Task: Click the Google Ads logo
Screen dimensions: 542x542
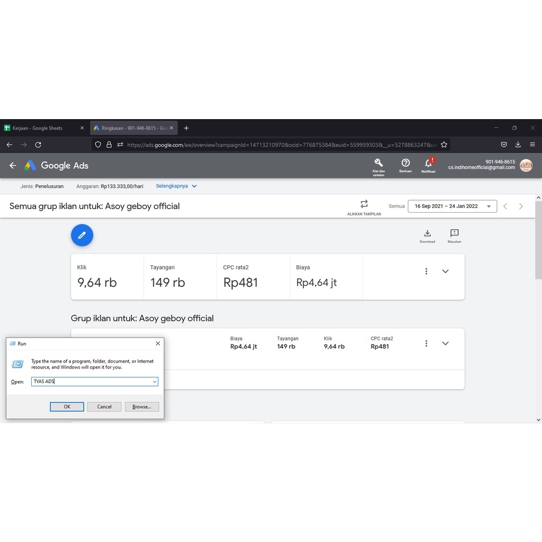Action: click(x=56, y=166)
